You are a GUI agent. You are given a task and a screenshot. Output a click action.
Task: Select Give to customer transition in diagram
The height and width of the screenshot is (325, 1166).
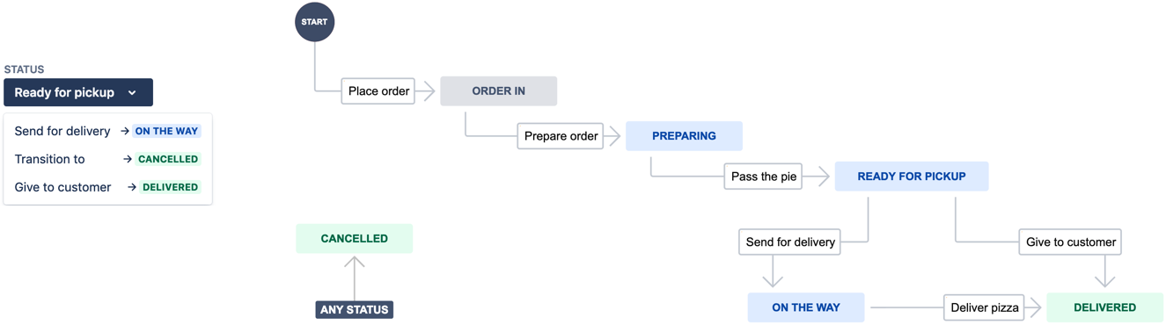coord(1070,242)
